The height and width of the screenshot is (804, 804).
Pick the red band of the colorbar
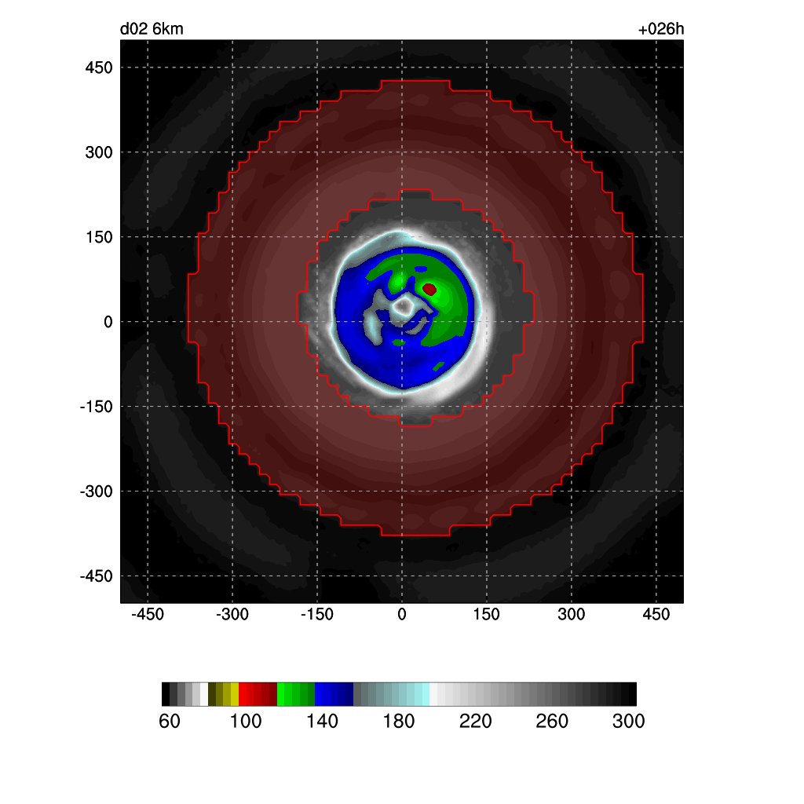[x=258, y=694]
